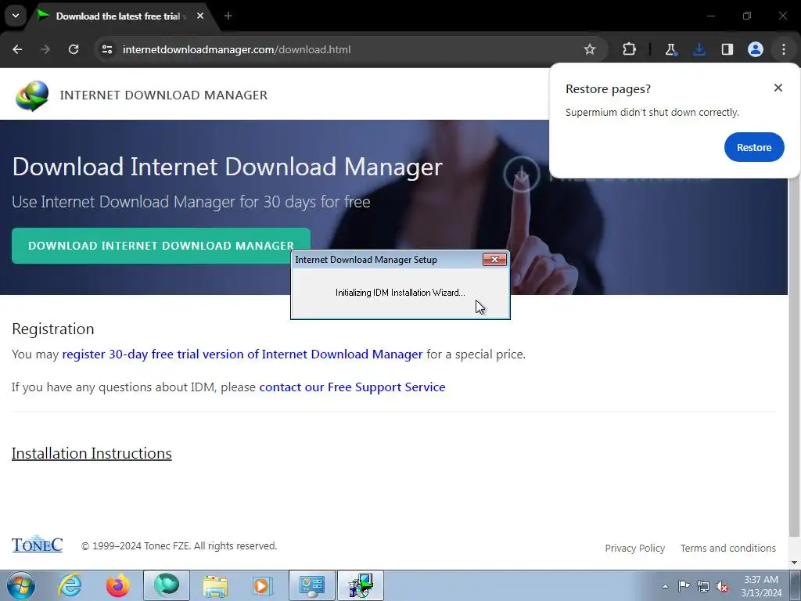Open the three-dot browser menu
Image resolution: width=801 pixels, height=601 pixels.
tap(784, 49)
